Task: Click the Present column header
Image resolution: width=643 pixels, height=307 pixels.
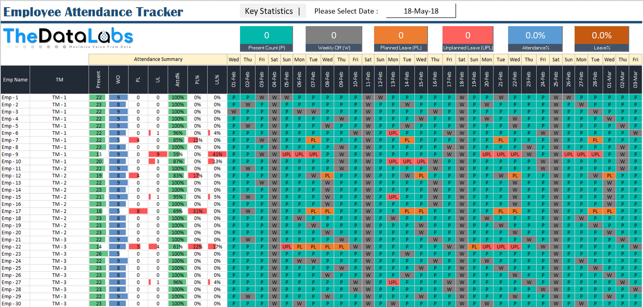Action: tap(98, 80)
